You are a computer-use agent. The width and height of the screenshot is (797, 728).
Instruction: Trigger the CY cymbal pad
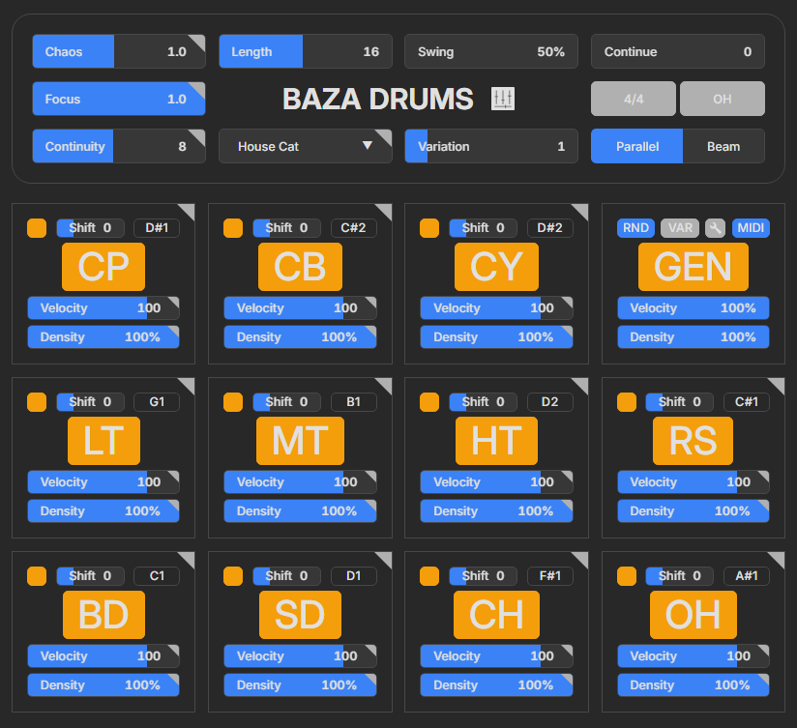(496, 267)
